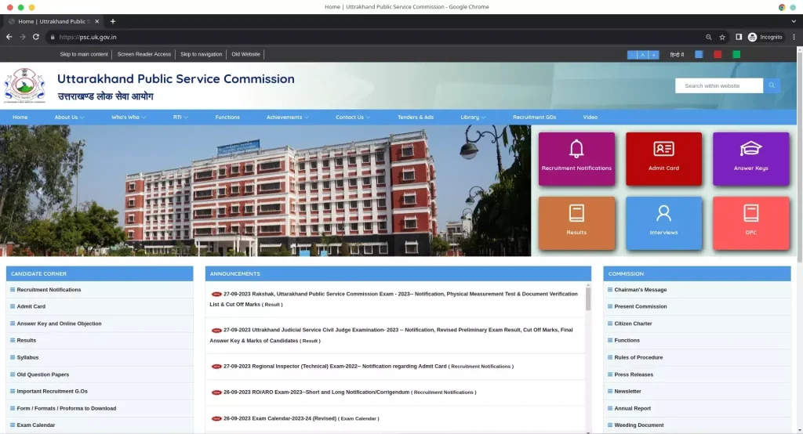View site information lock icon

pos(53,37)
